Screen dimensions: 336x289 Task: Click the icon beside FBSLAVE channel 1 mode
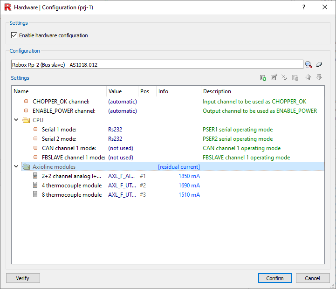pos(35,157)
